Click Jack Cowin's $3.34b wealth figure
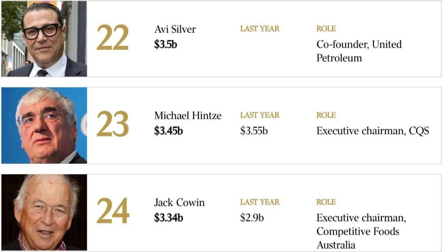The image size is (442, 252). [x=169, y=218]
